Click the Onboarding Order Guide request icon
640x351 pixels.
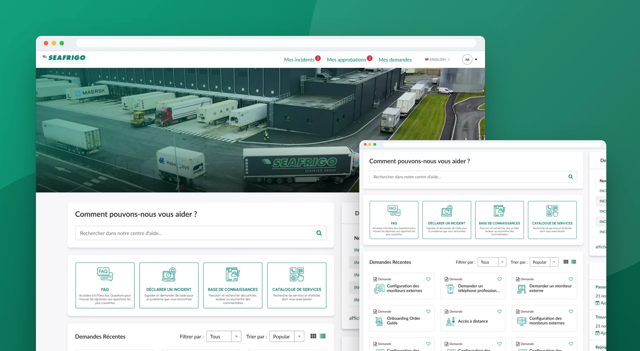379,321
